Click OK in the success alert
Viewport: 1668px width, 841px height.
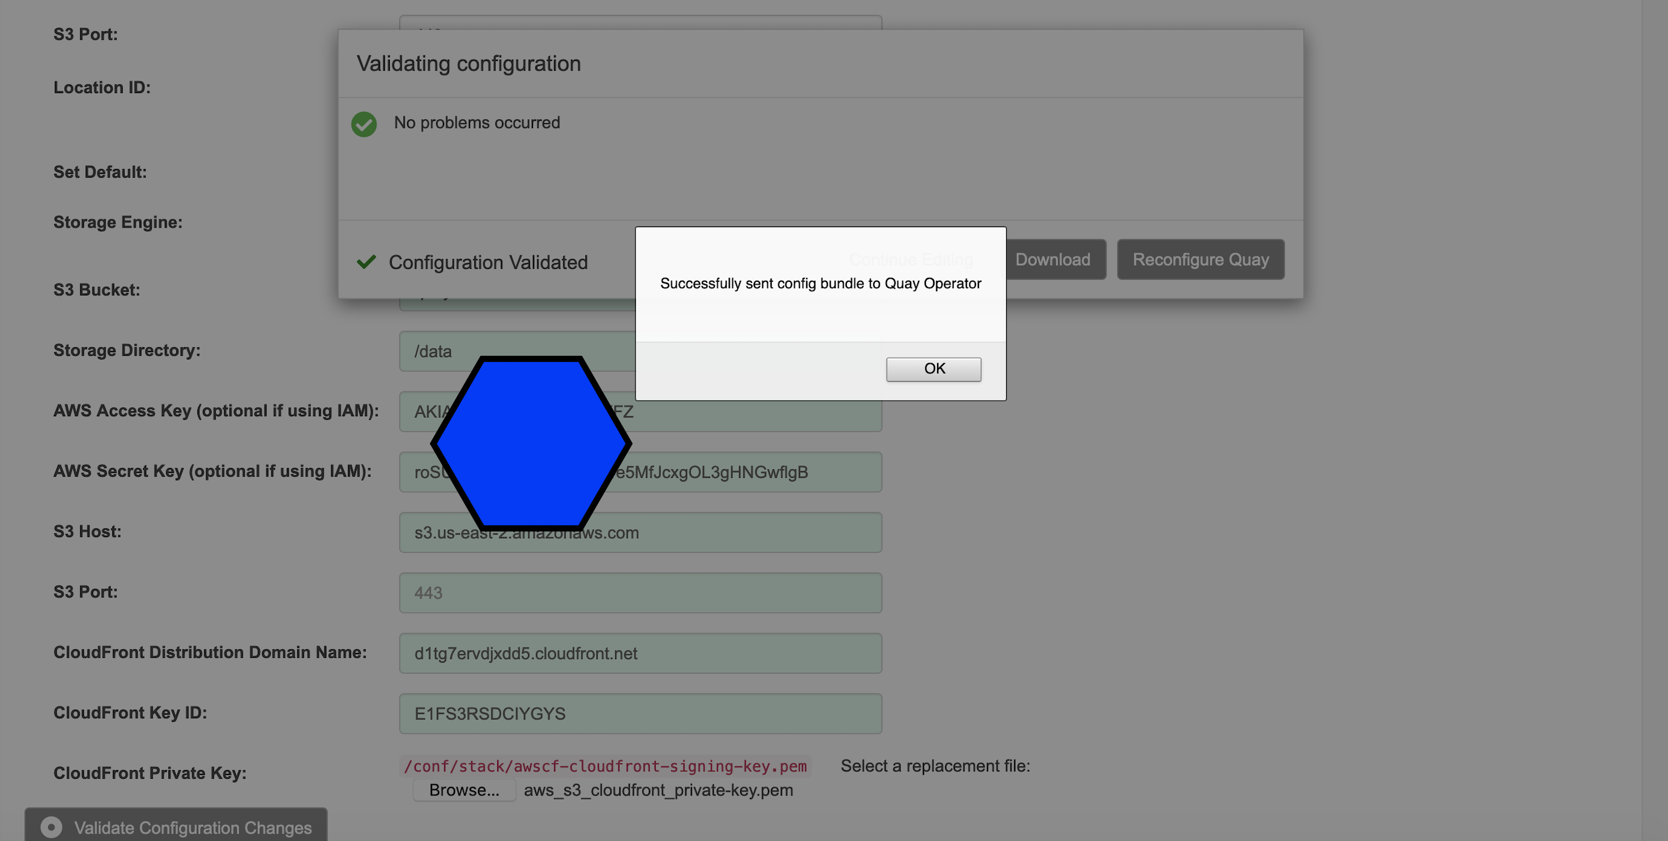(933, 369)
